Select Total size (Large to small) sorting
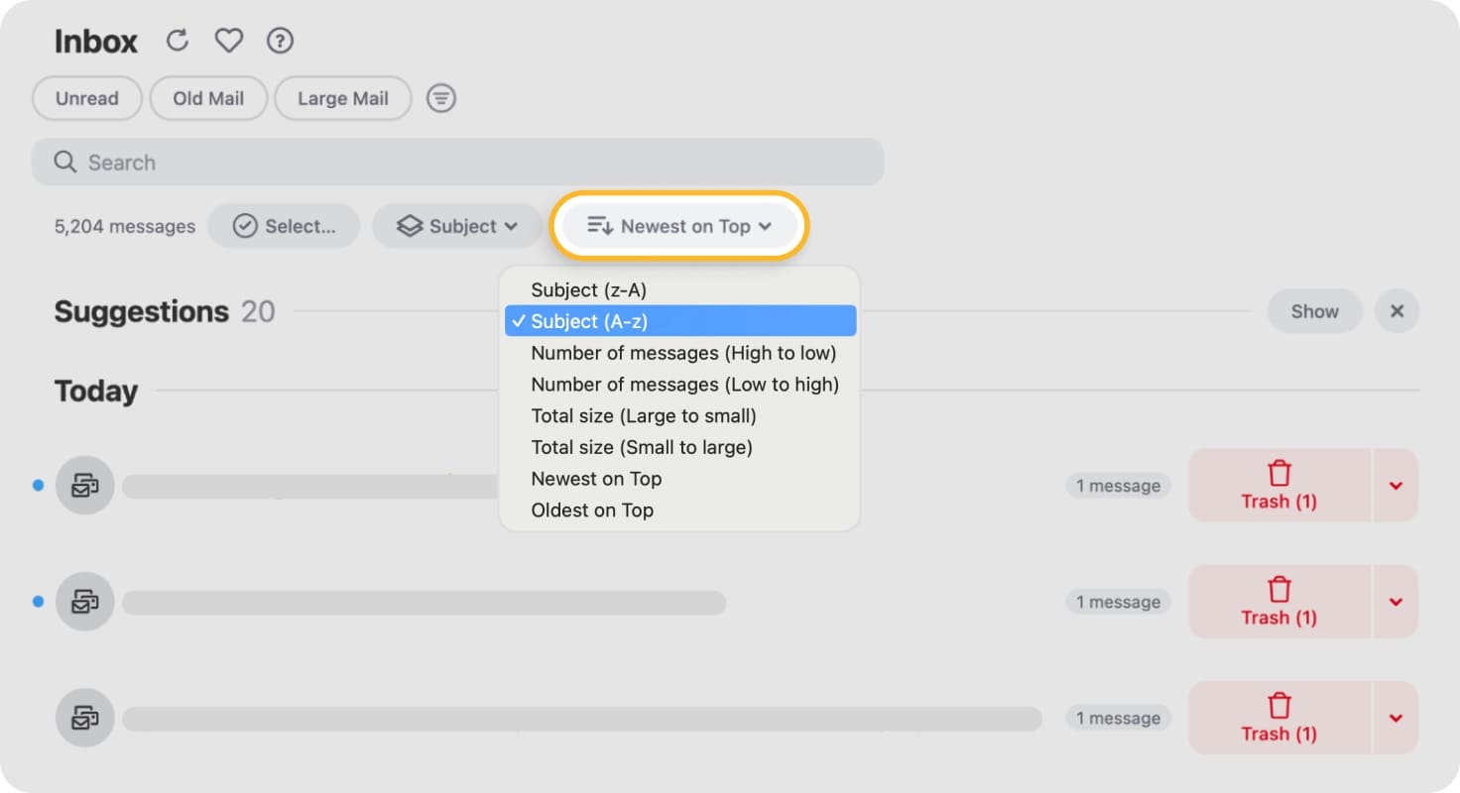Image resolution: width=1460 pixels, height=793 pixels. pyautogui.click(x=643, y=415)
